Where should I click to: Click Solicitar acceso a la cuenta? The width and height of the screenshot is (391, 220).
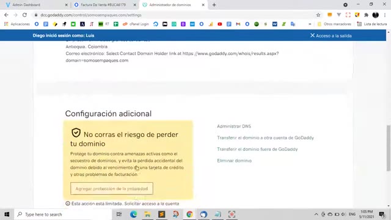point(152,204)
